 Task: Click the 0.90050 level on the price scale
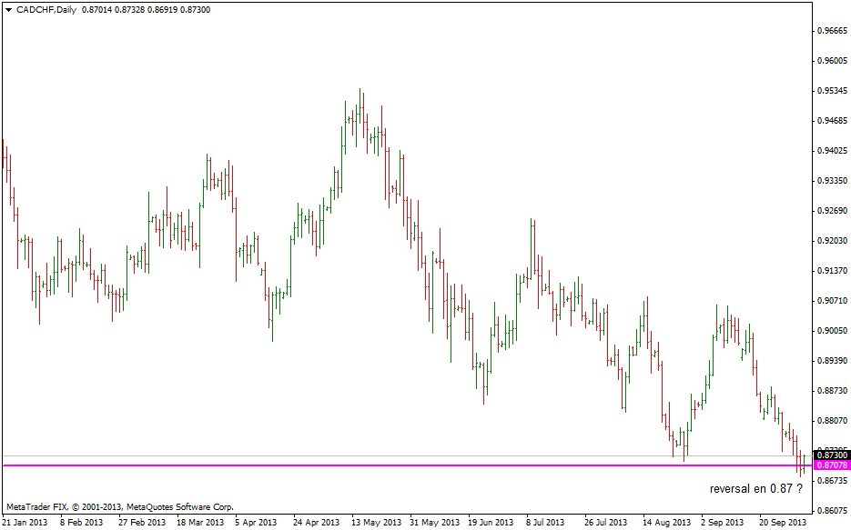coord(832,331)
